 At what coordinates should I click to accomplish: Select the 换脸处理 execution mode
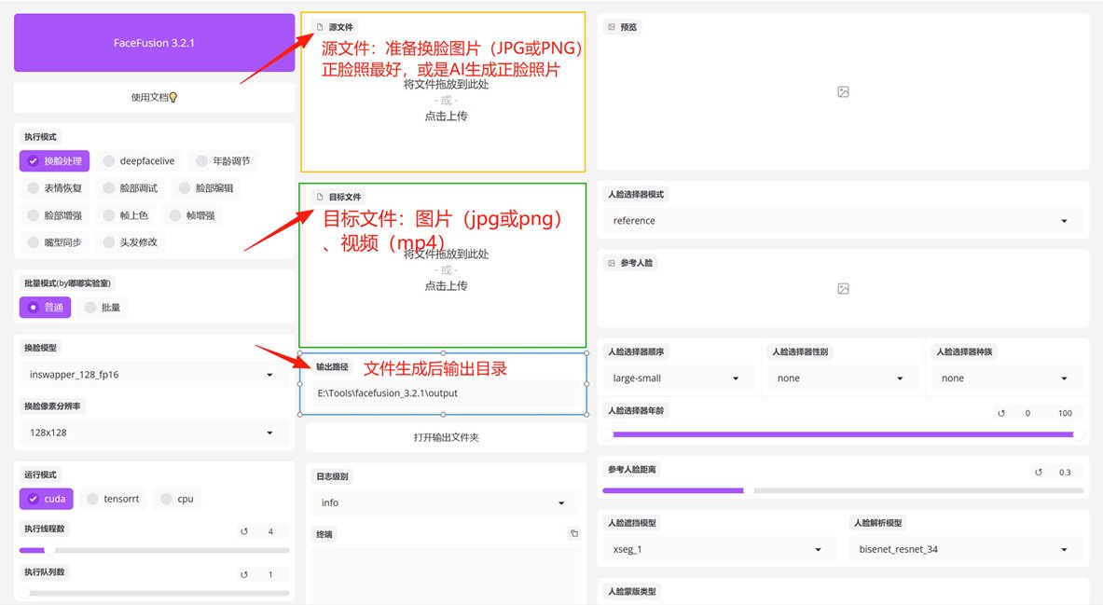[x=55, y=161]
